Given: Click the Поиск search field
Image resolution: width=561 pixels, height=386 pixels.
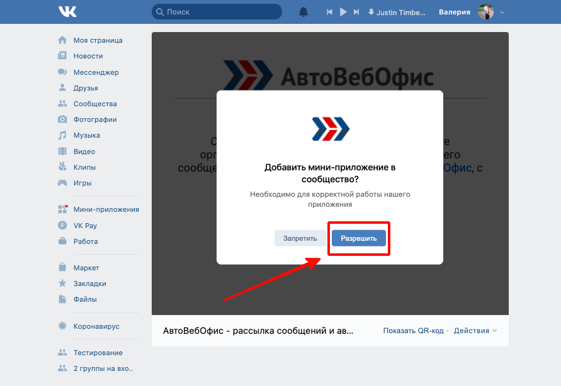Looking at the screenshot, I should [217, 12].
